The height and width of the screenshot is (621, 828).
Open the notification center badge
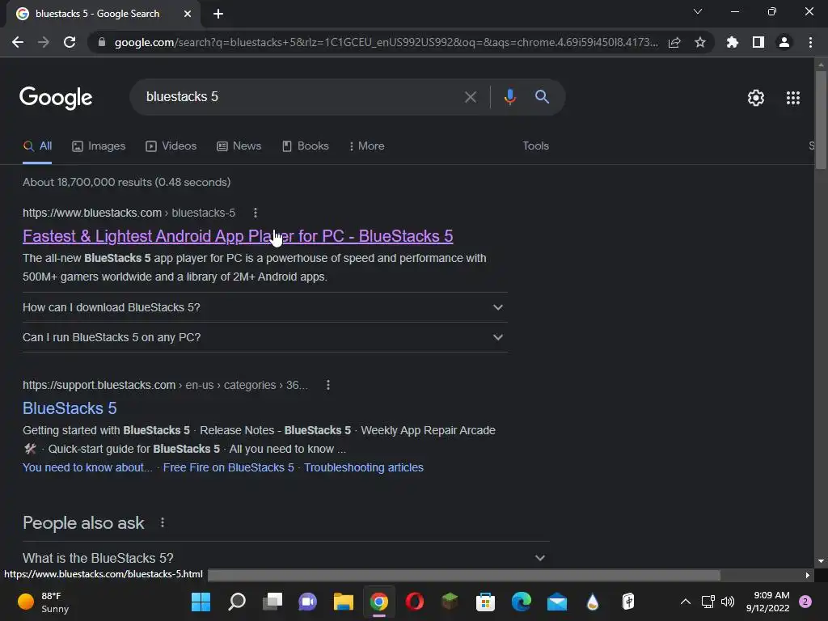pyautogui.click(x=805, y=602)
